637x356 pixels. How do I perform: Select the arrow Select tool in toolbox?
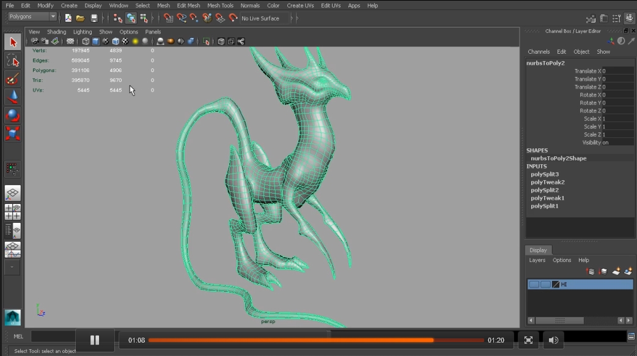tap(13, 42)
